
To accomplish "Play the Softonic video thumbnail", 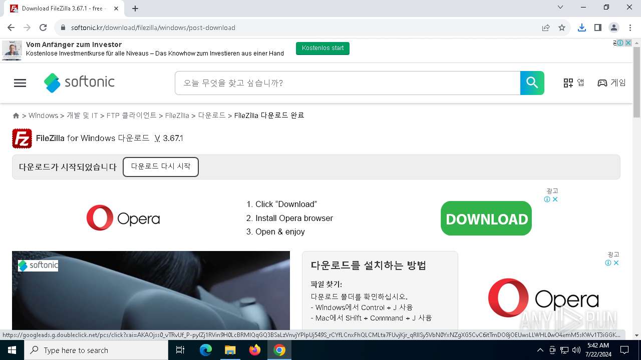I will coord(151,290).
